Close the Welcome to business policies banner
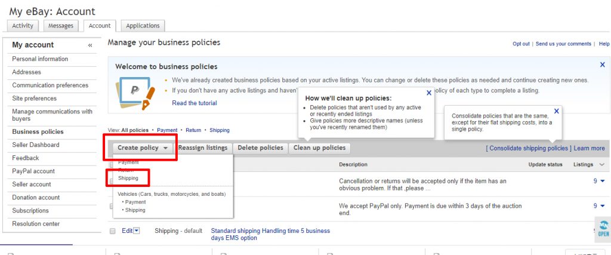The width and height of the screenshot is (611, 255). point(603,64)
